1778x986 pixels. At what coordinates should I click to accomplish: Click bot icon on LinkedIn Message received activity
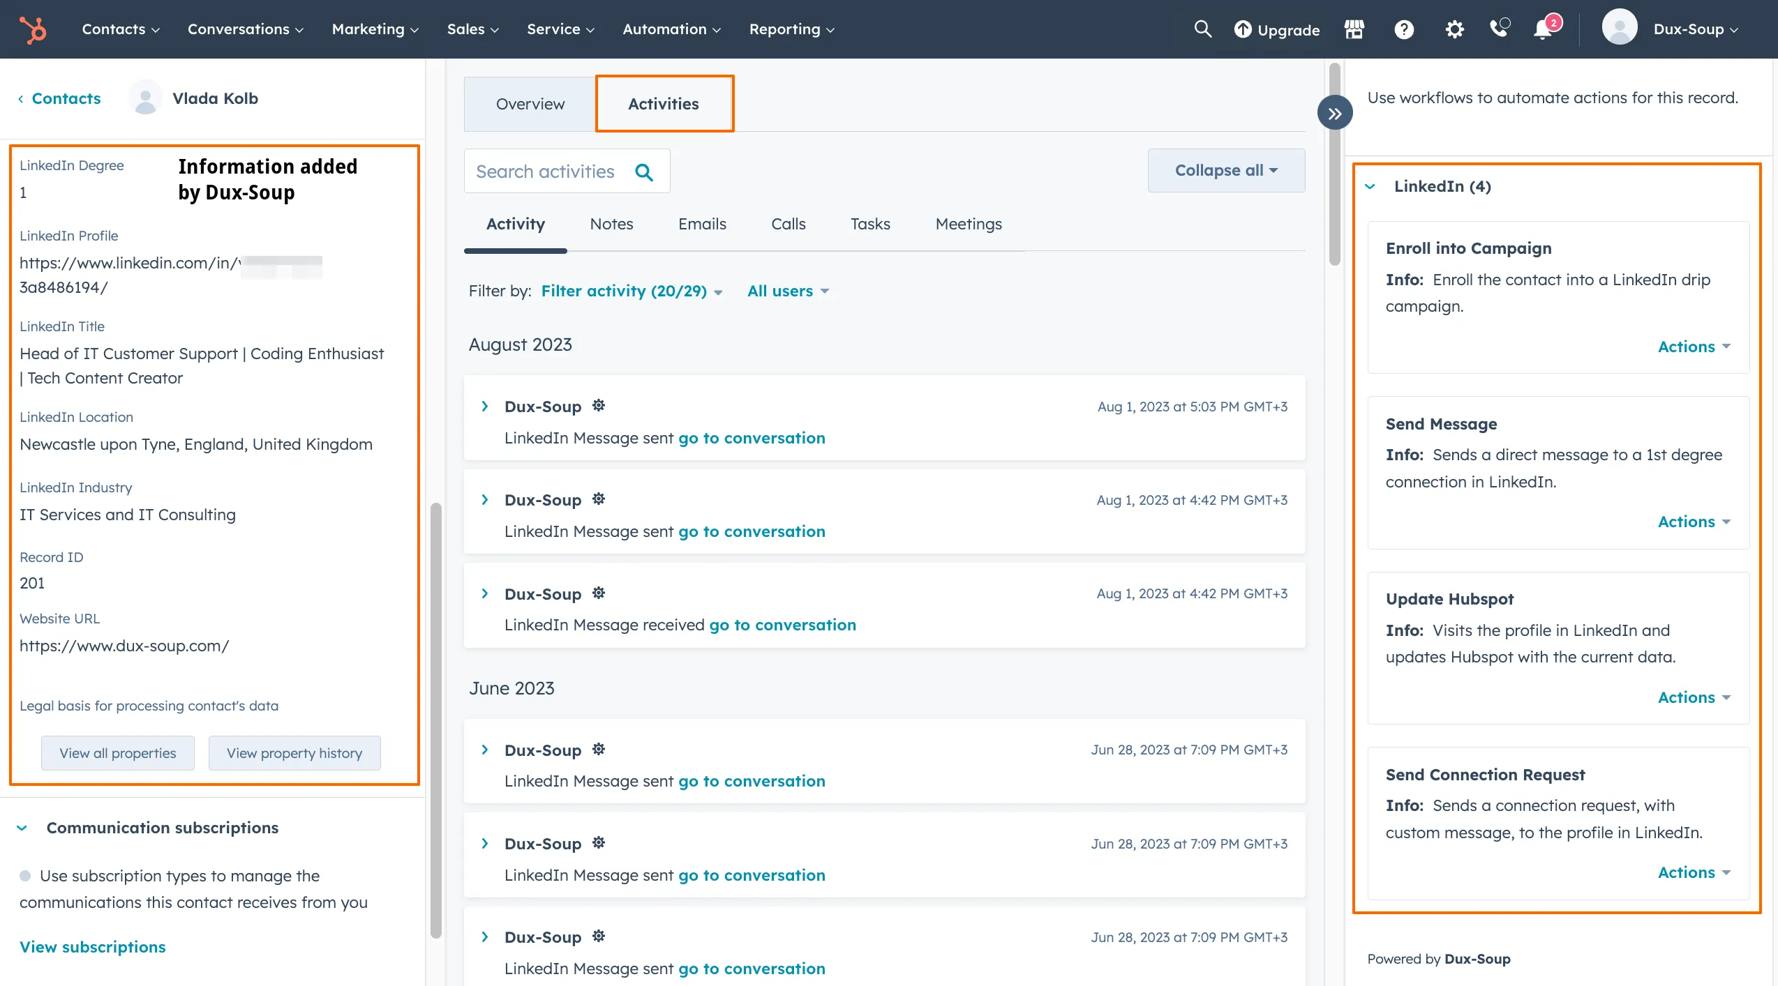tap(599, 593)
